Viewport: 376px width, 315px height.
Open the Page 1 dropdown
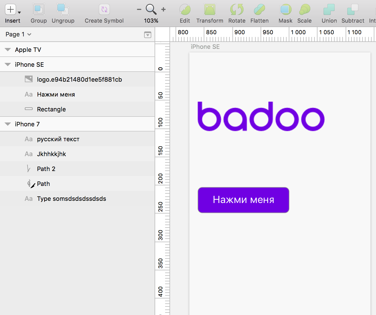tap(18, 34)
